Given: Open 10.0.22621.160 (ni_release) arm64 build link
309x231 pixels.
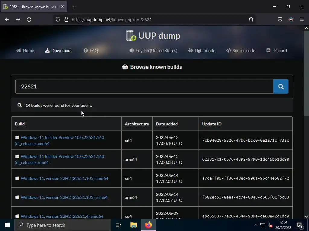Looking at the screenshot, I should 59,159.
